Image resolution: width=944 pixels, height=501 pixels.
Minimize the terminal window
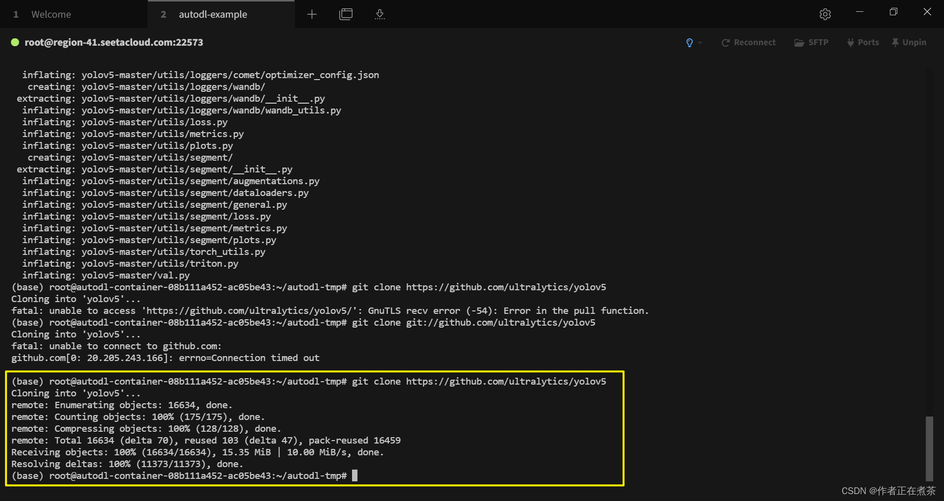[x=859, y=12]
